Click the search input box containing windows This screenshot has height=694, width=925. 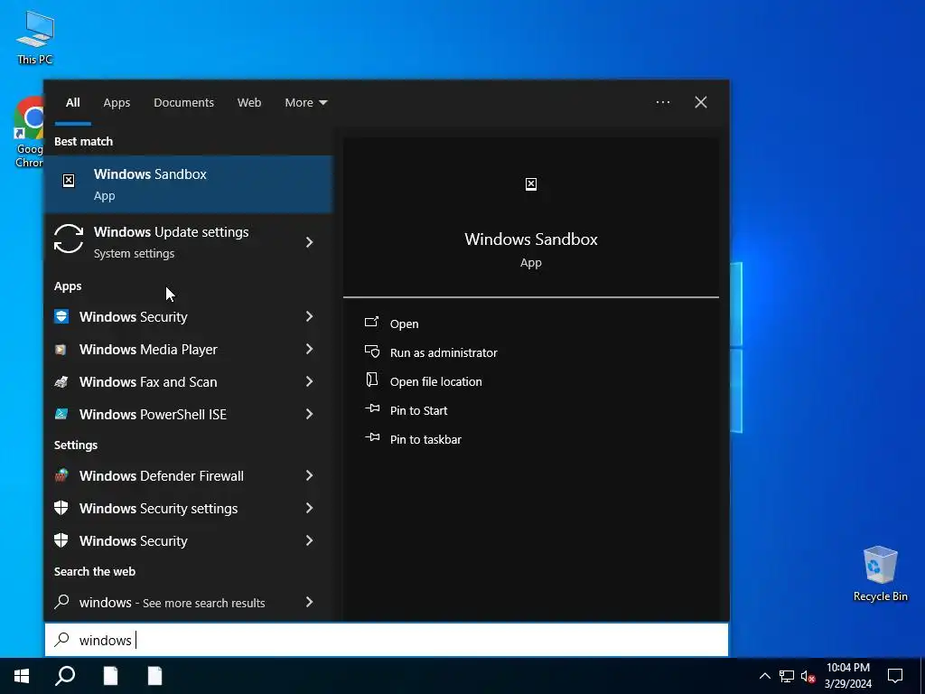pos(387,640)
